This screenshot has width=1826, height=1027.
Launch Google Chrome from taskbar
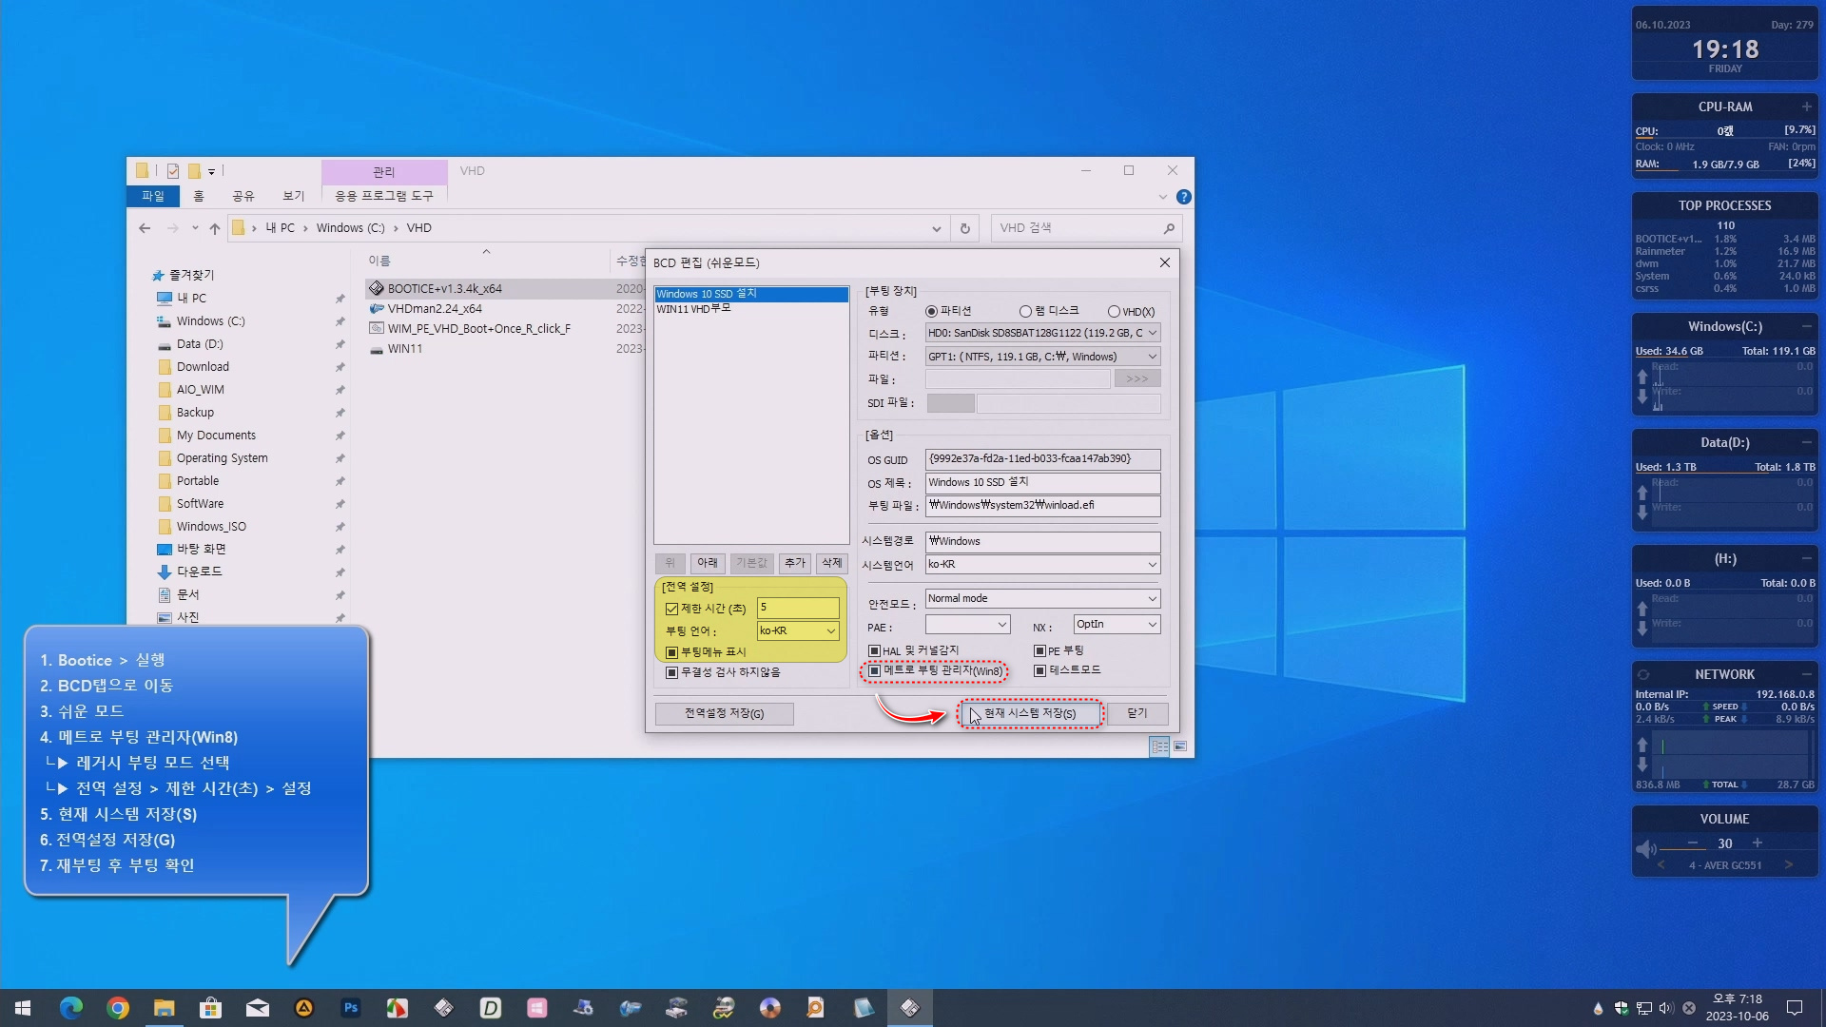118,1008
